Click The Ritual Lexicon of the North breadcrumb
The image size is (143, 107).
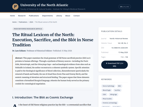tap(46, 22)
